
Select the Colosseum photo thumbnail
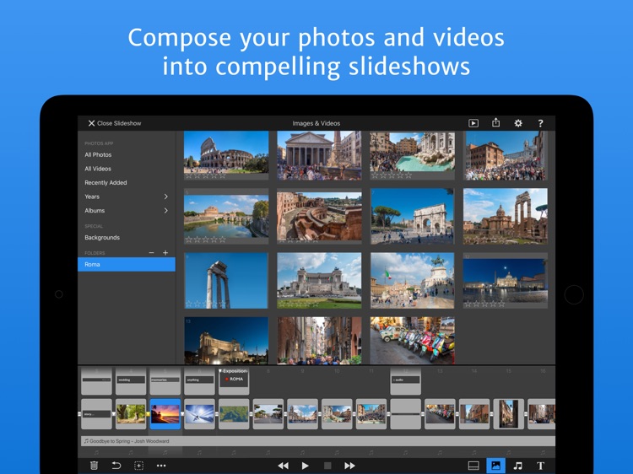(226, 155)
